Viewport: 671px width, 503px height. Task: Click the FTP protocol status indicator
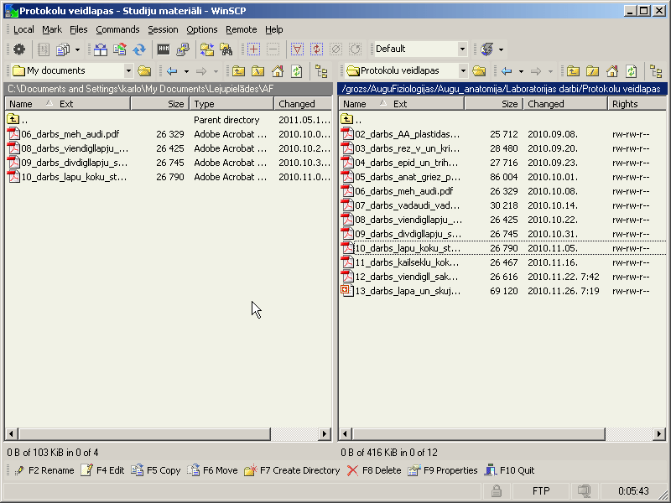[541, 491]
